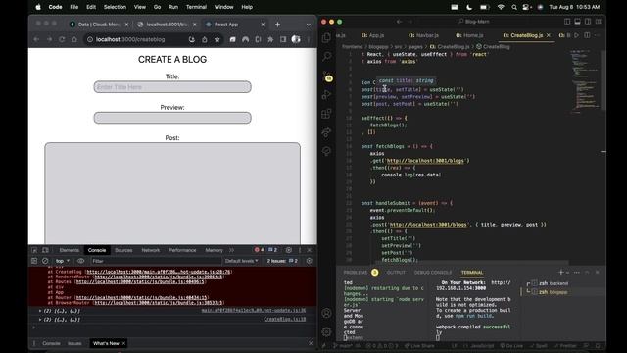Image resolution: width=627 pixels, height=353 pixels.
Task: Expand second logged array in console
Action: coord(40,320)
